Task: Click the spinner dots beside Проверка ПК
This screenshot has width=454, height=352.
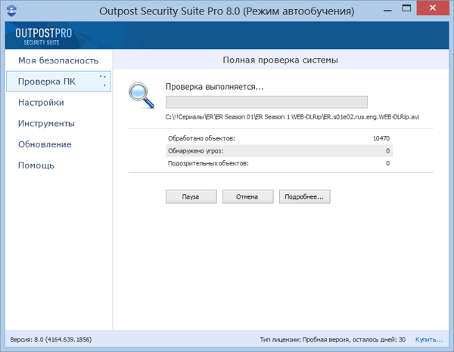Action: click(103, 79)
